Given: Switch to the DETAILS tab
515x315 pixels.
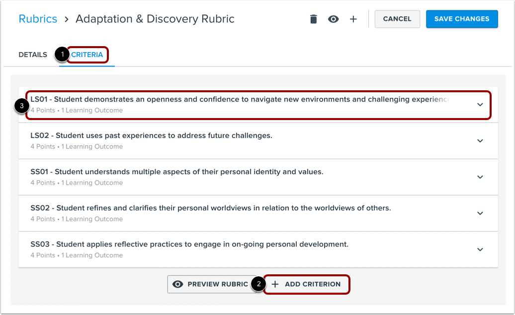Looking at the screenshot, I should coord(33,55).
